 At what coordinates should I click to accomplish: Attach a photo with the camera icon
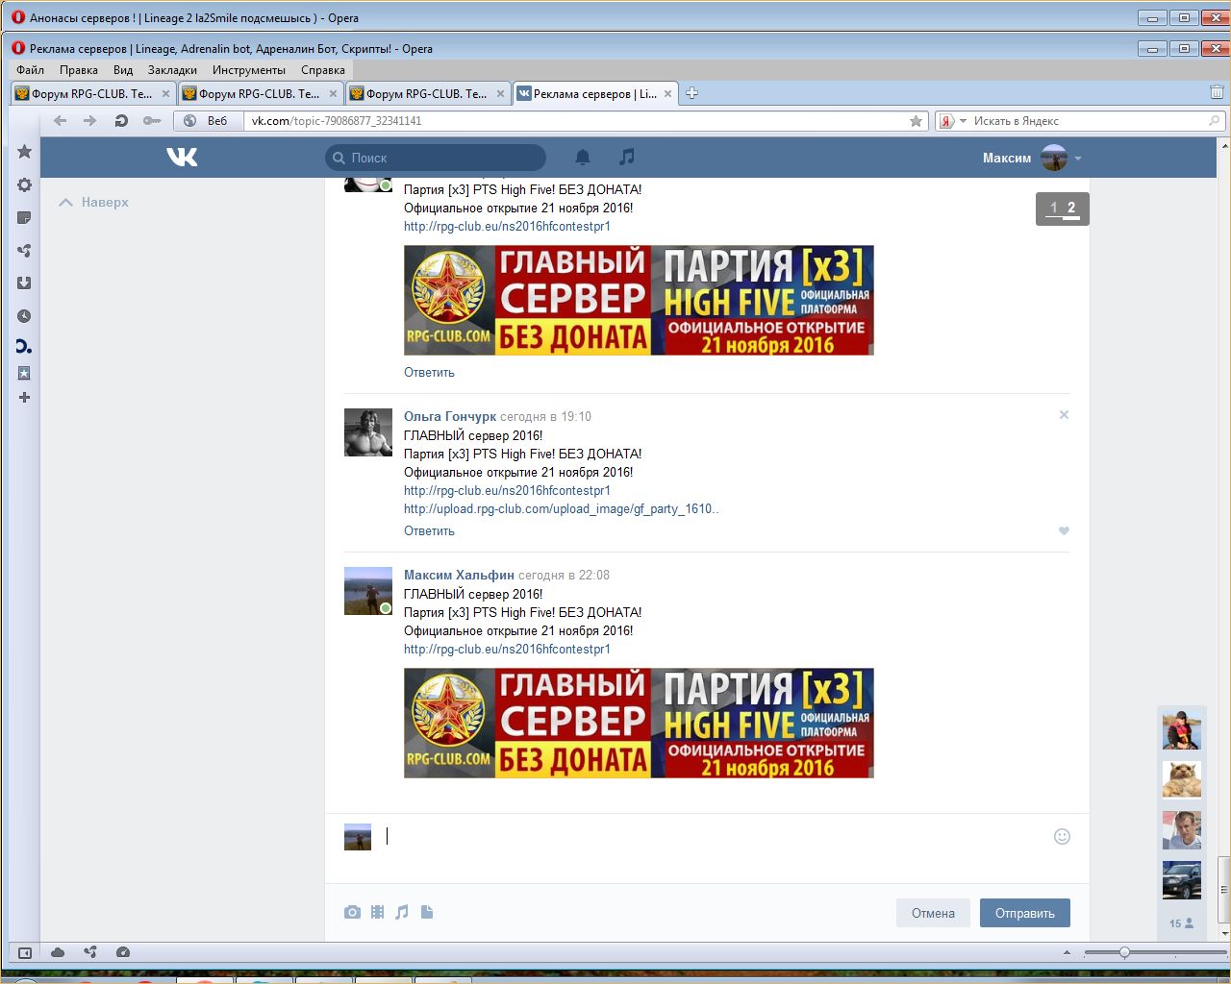click(x=352, y=912)
